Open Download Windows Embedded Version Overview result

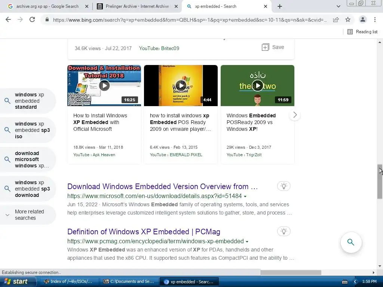162,186
